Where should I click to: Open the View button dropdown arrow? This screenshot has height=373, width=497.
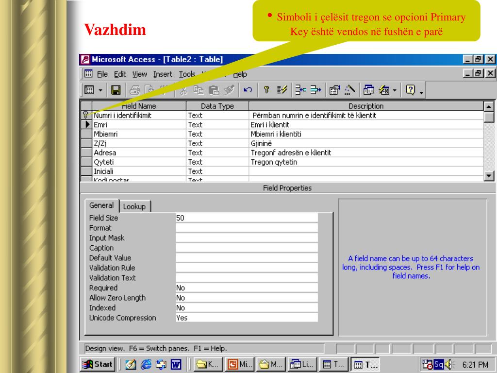point(100,90)
